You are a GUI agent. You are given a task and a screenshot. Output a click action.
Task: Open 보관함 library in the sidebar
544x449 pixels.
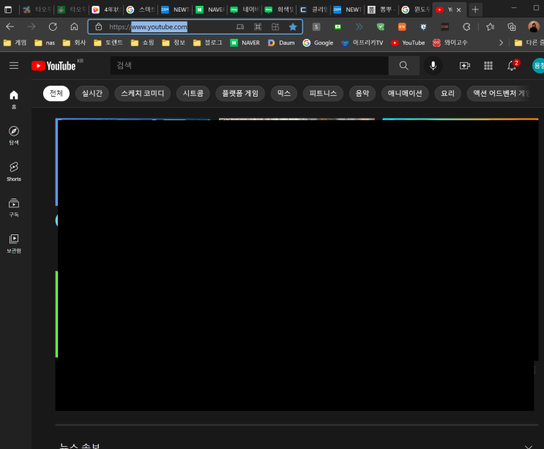pos(14,243)
